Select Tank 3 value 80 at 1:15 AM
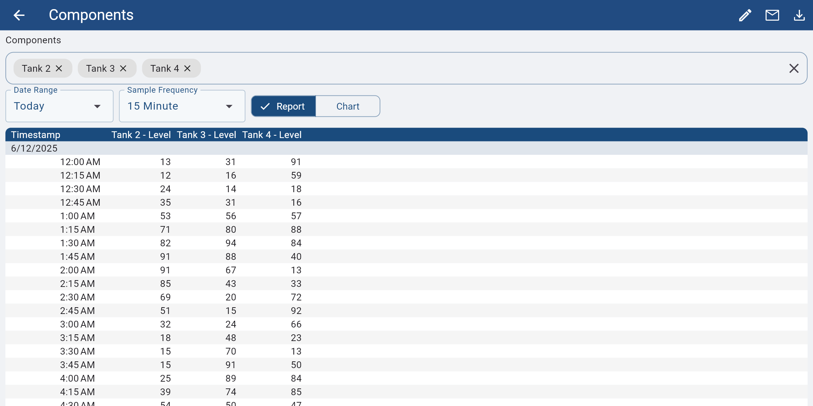The image size is (813, 406). 231,229
